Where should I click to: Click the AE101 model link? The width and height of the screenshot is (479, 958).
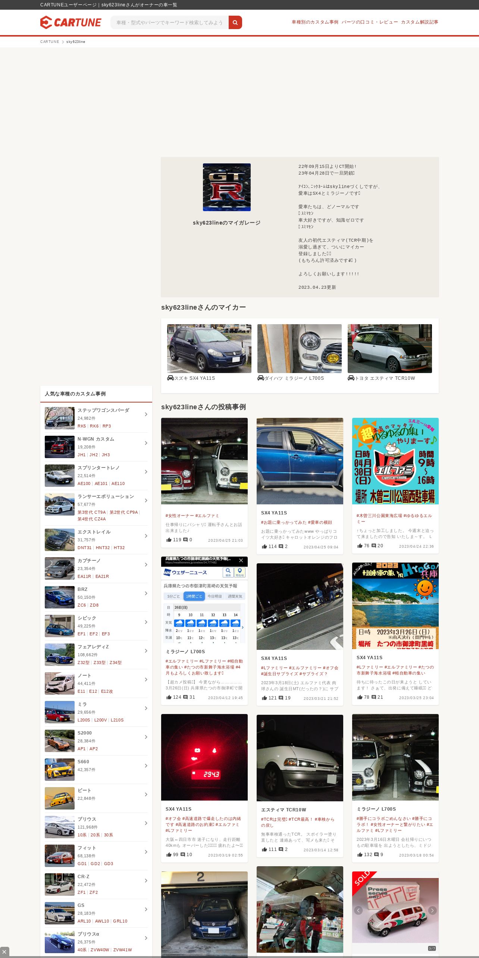(101, 483)
